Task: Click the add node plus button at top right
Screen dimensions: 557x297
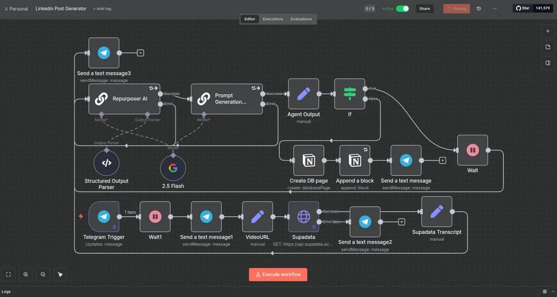Action: (x=548, y=31)
